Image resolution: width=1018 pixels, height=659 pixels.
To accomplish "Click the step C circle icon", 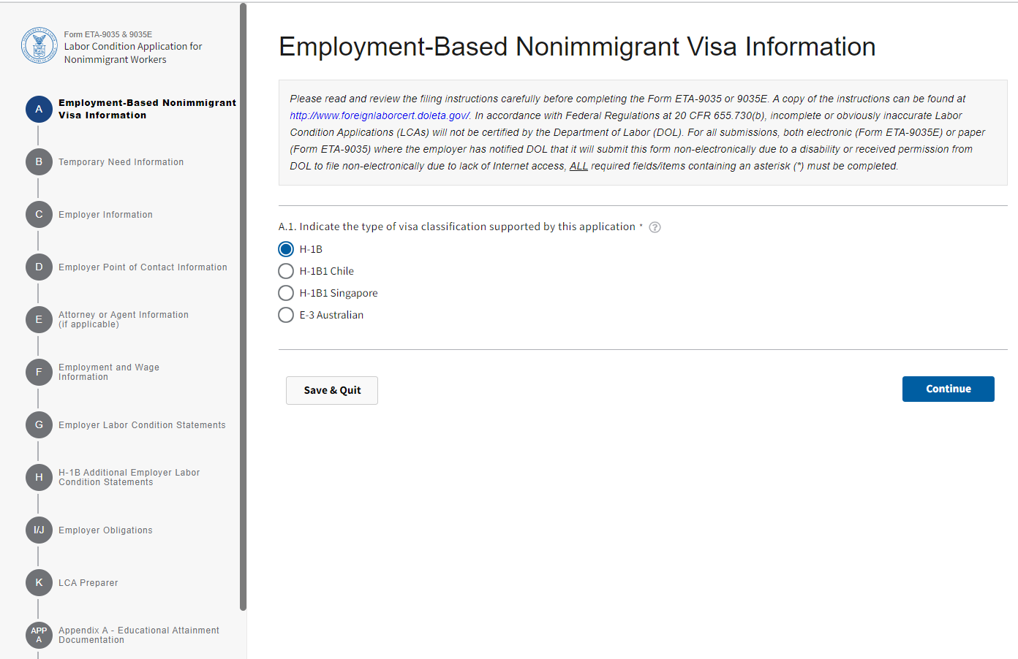I will [39, 215].
